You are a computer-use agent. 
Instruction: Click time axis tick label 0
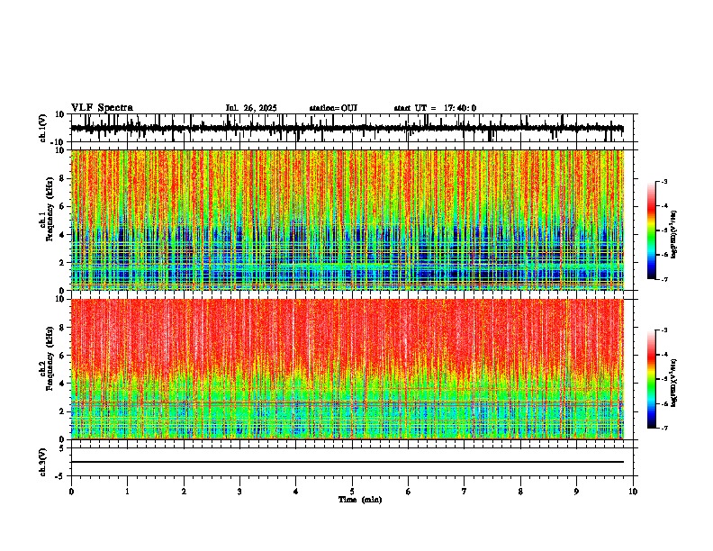pyautogui.click(x=71, y=492)
